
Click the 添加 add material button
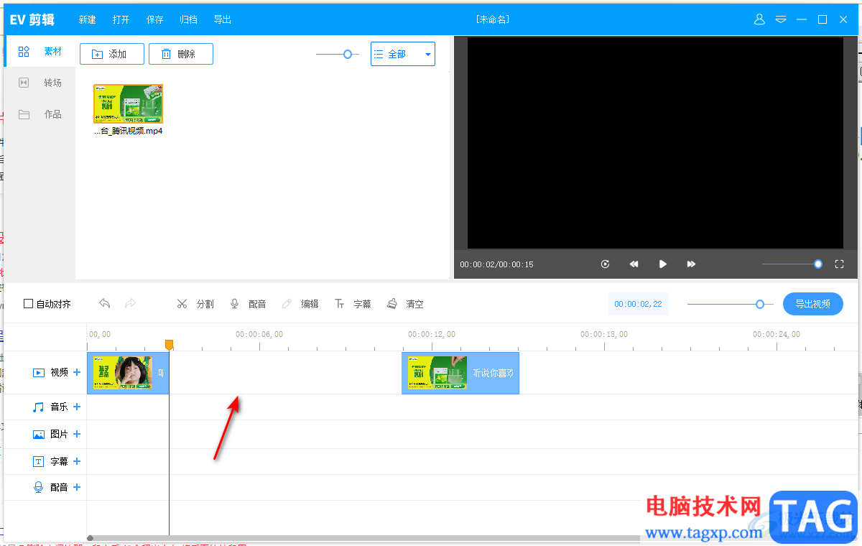click(x=112, y=54)
